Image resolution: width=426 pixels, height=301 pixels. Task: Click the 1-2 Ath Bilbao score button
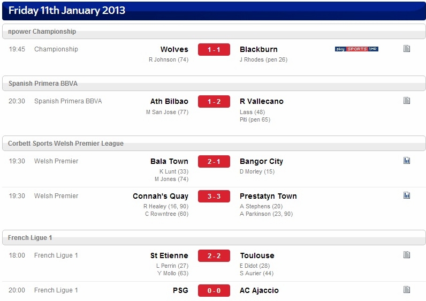(x=214, y=101)
